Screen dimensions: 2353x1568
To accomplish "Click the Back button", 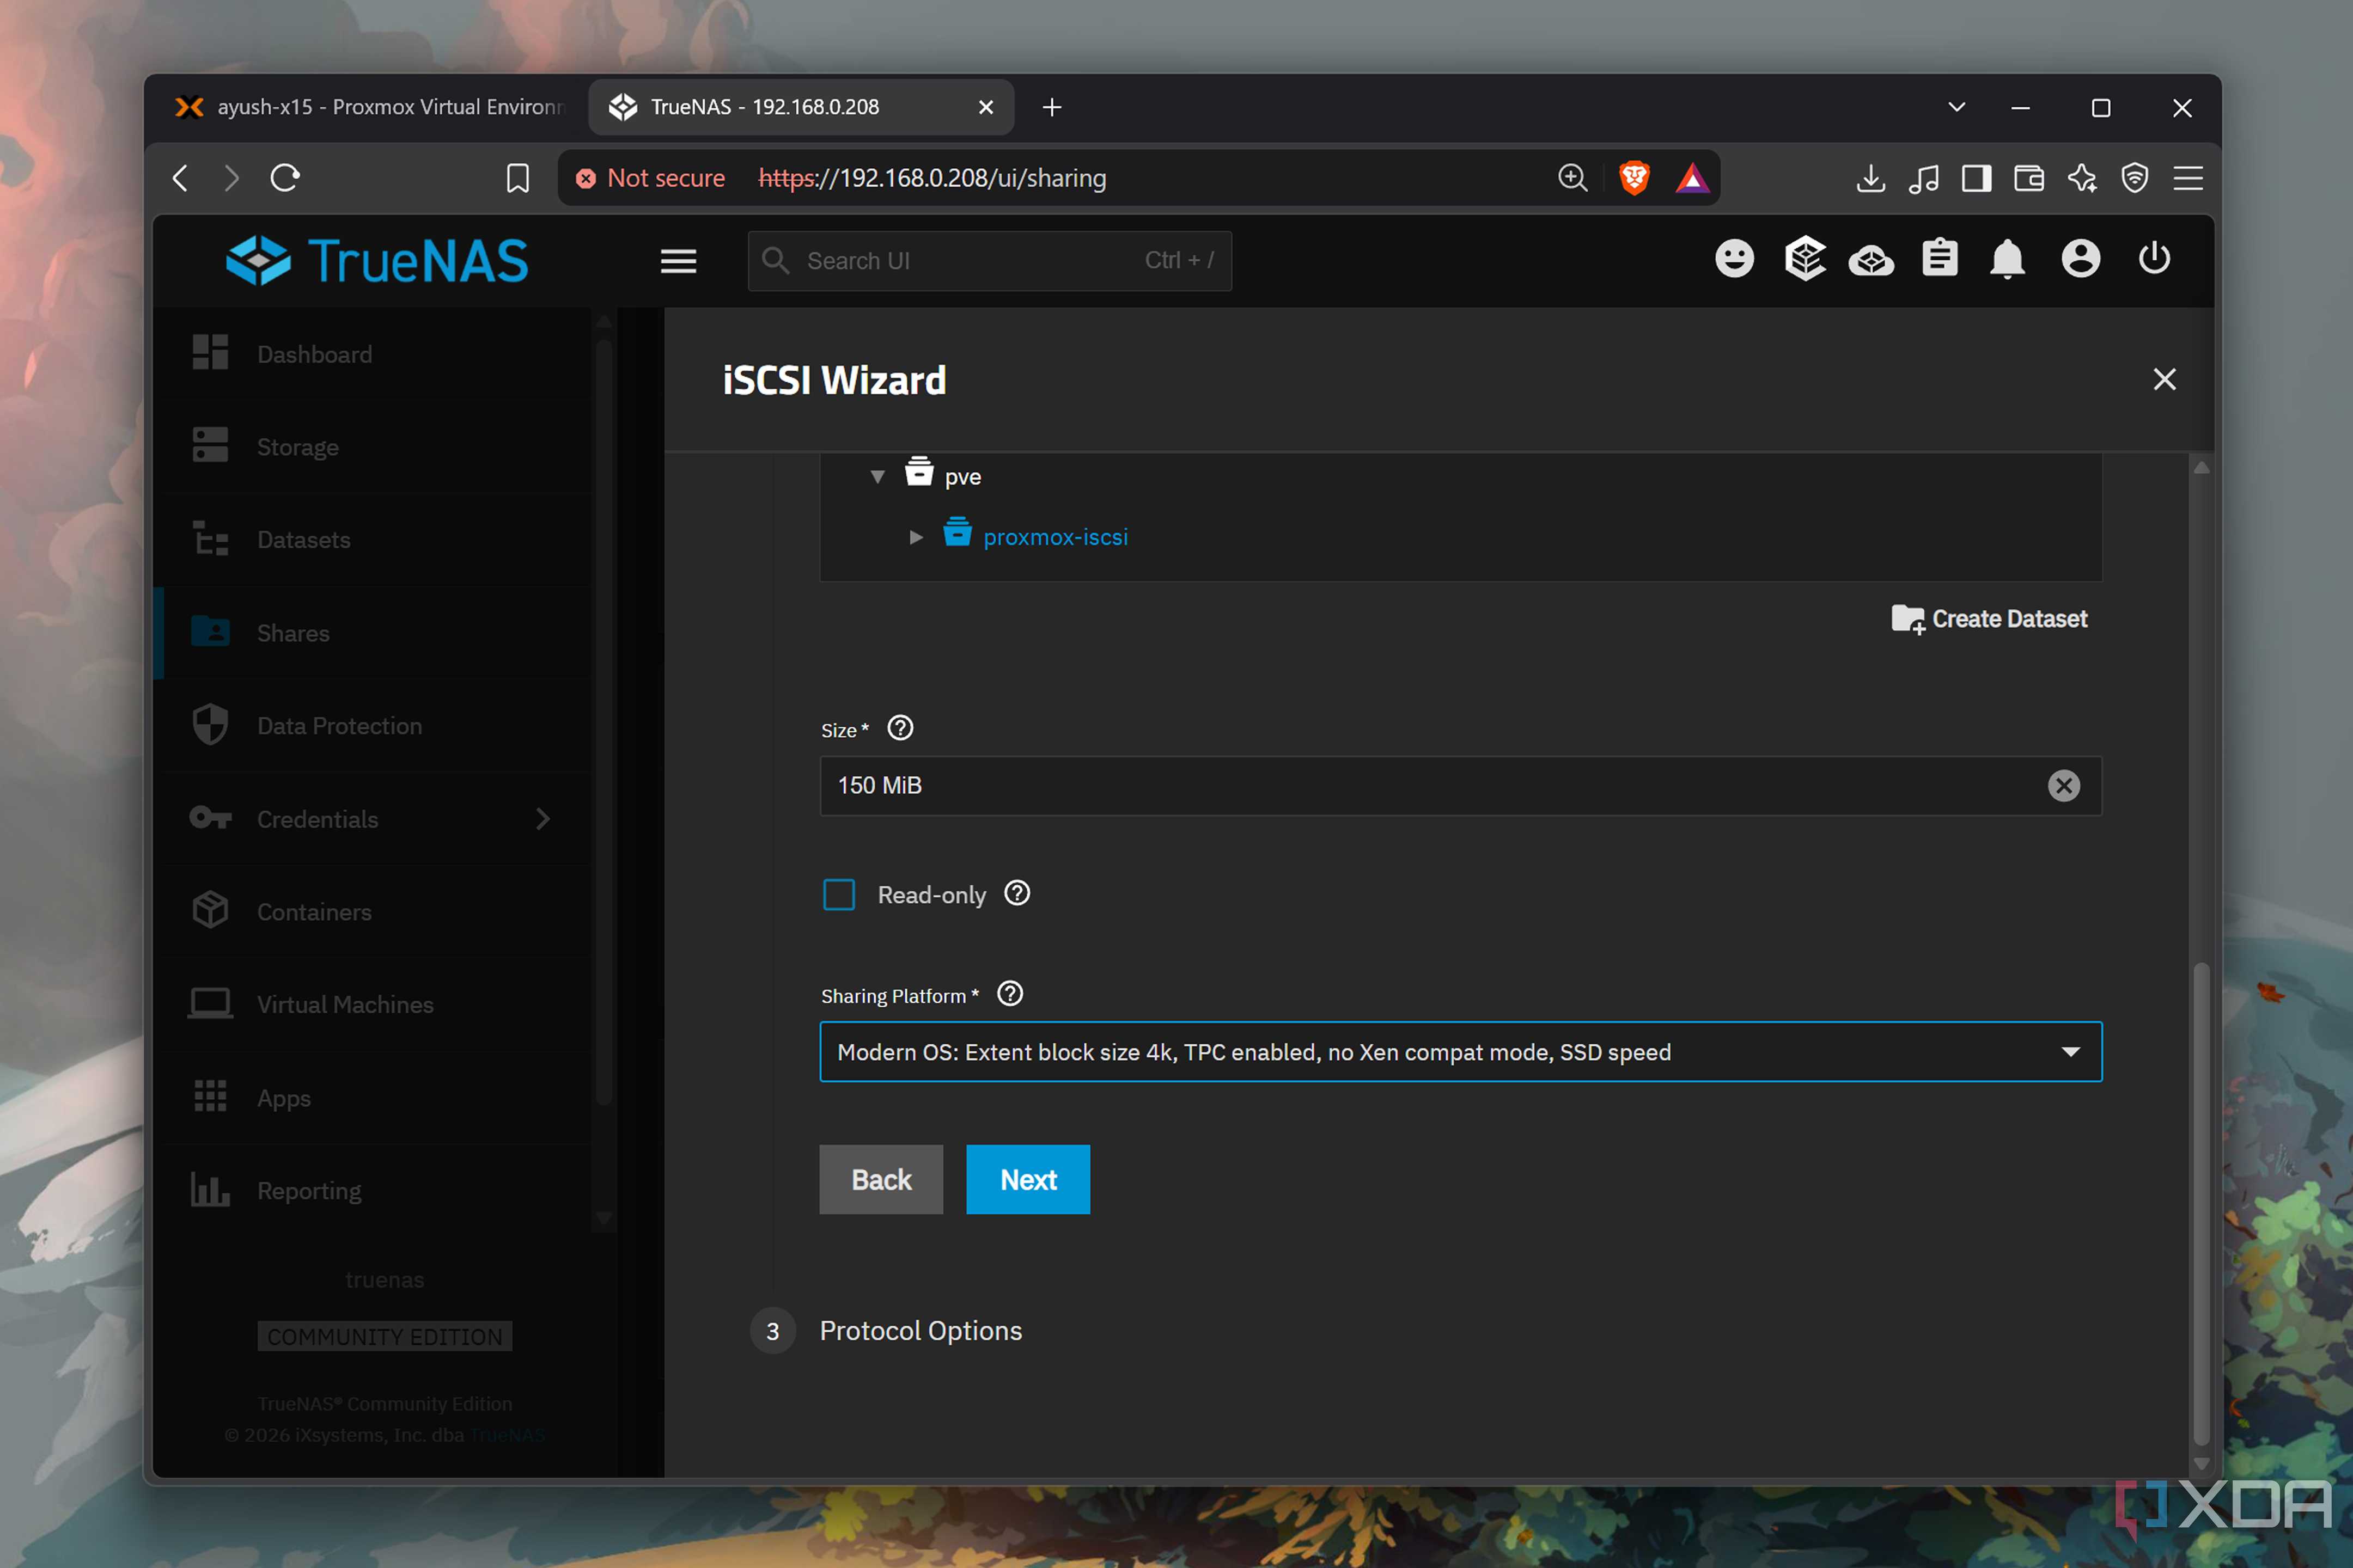I will click(x=880, y=1180).
